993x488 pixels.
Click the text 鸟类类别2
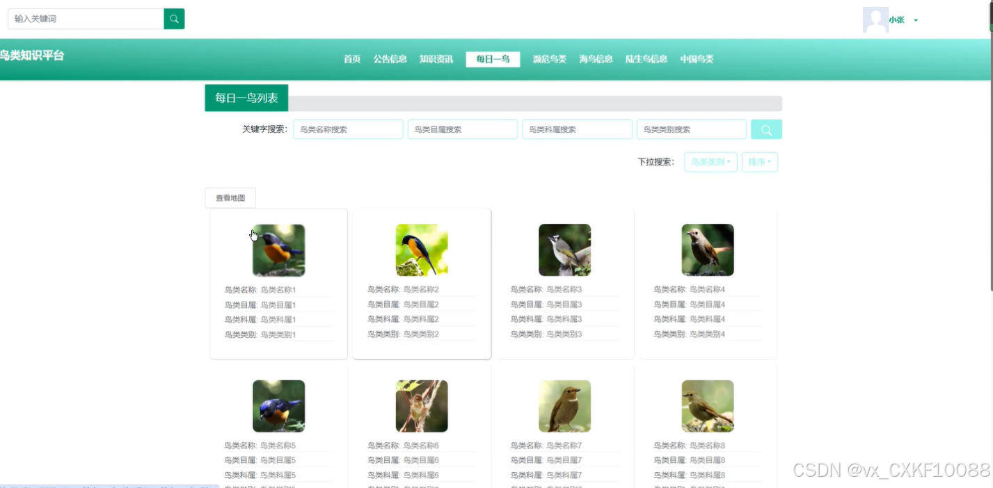pos(422,334)
